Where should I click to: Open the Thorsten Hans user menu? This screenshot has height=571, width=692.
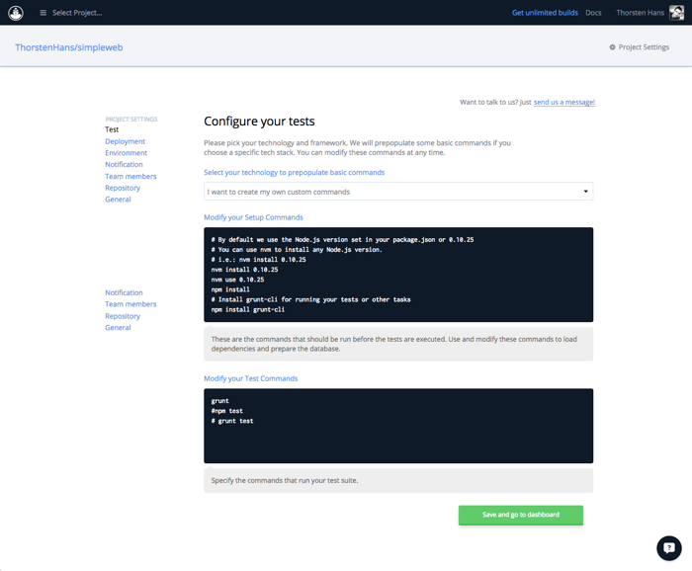coord(641,13)
